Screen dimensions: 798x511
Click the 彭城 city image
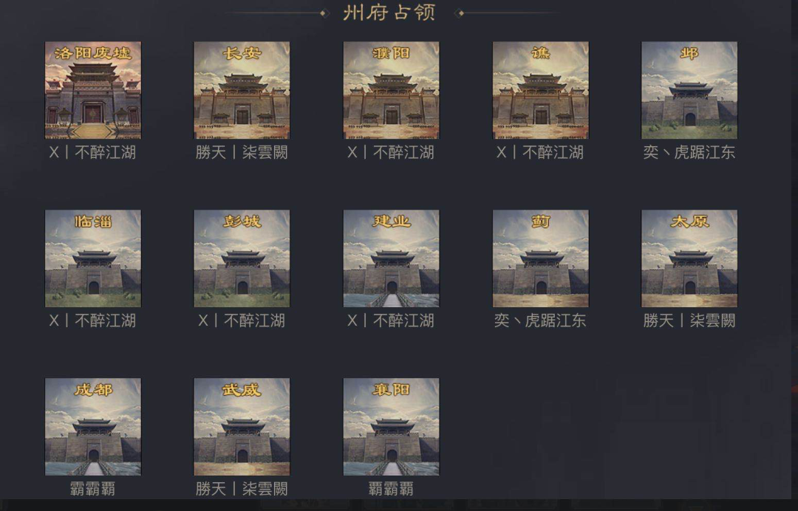click(x=242, y=258)
